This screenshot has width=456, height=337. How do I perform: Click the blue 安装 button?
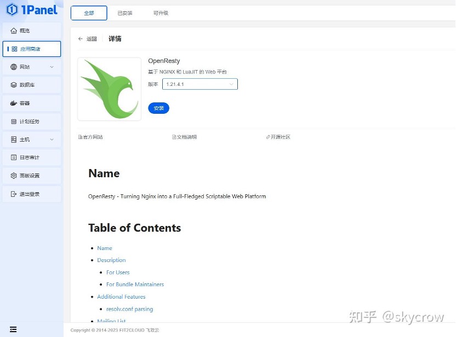click(158, 108)
